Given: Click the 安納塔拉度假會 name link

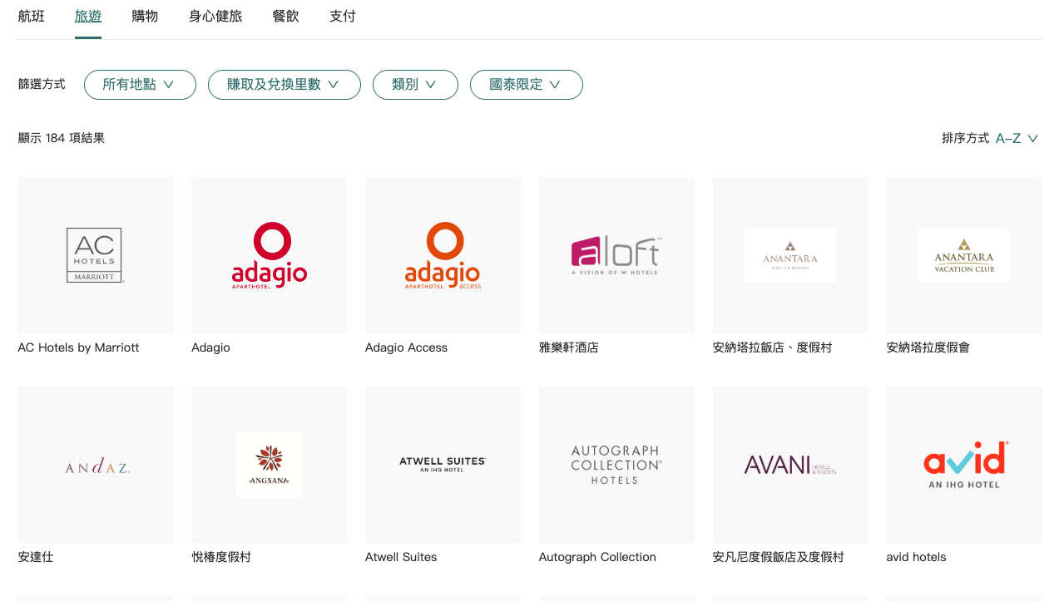Looking at the screenshot, I should click(928, 347).
